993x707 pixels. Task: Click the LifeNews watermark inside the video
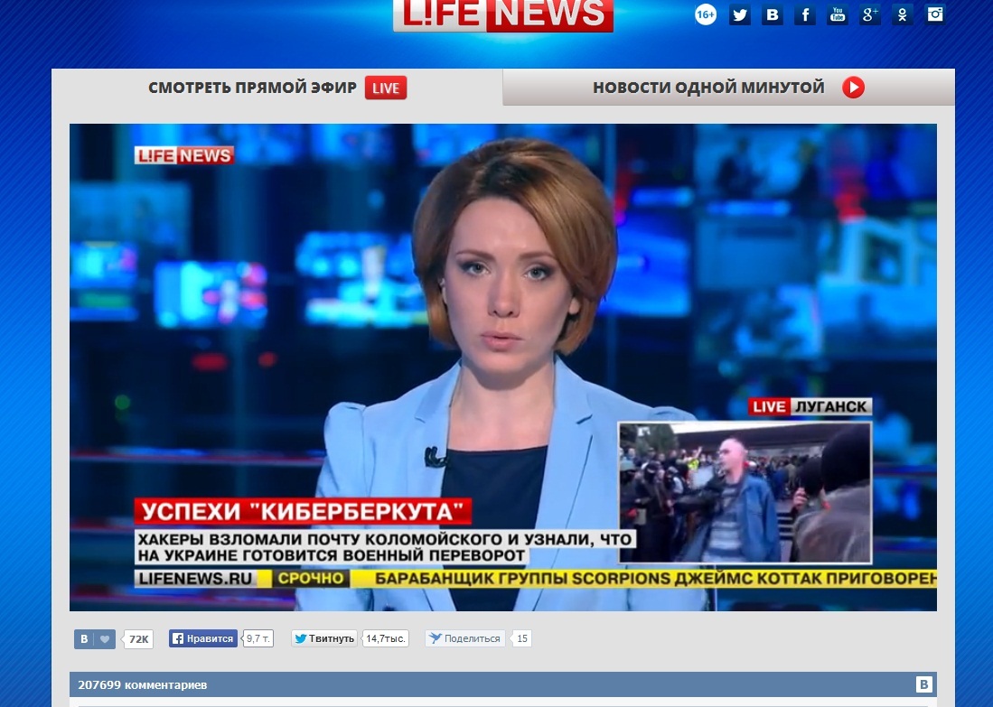coord(184,155)
